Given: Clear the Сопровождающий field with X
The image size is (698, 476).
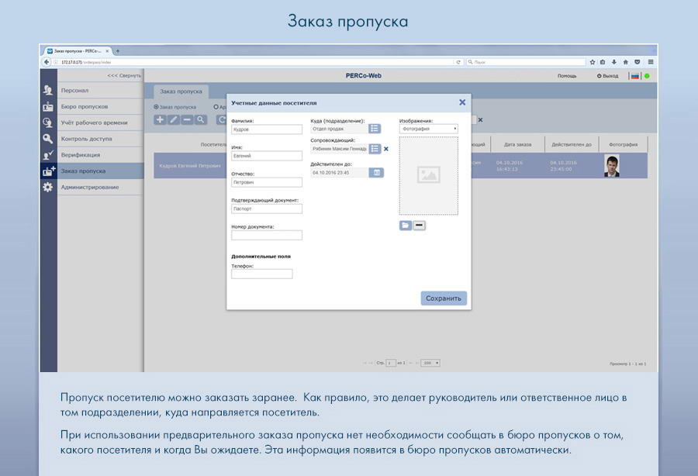Looking at the screenshot, I should (386, 148).
